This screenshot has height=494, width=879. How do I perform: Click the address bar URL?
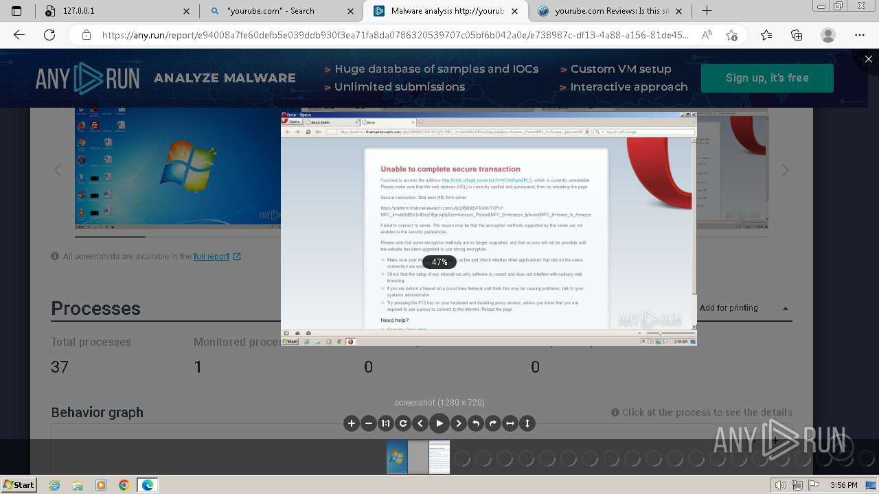click(395, 35)
